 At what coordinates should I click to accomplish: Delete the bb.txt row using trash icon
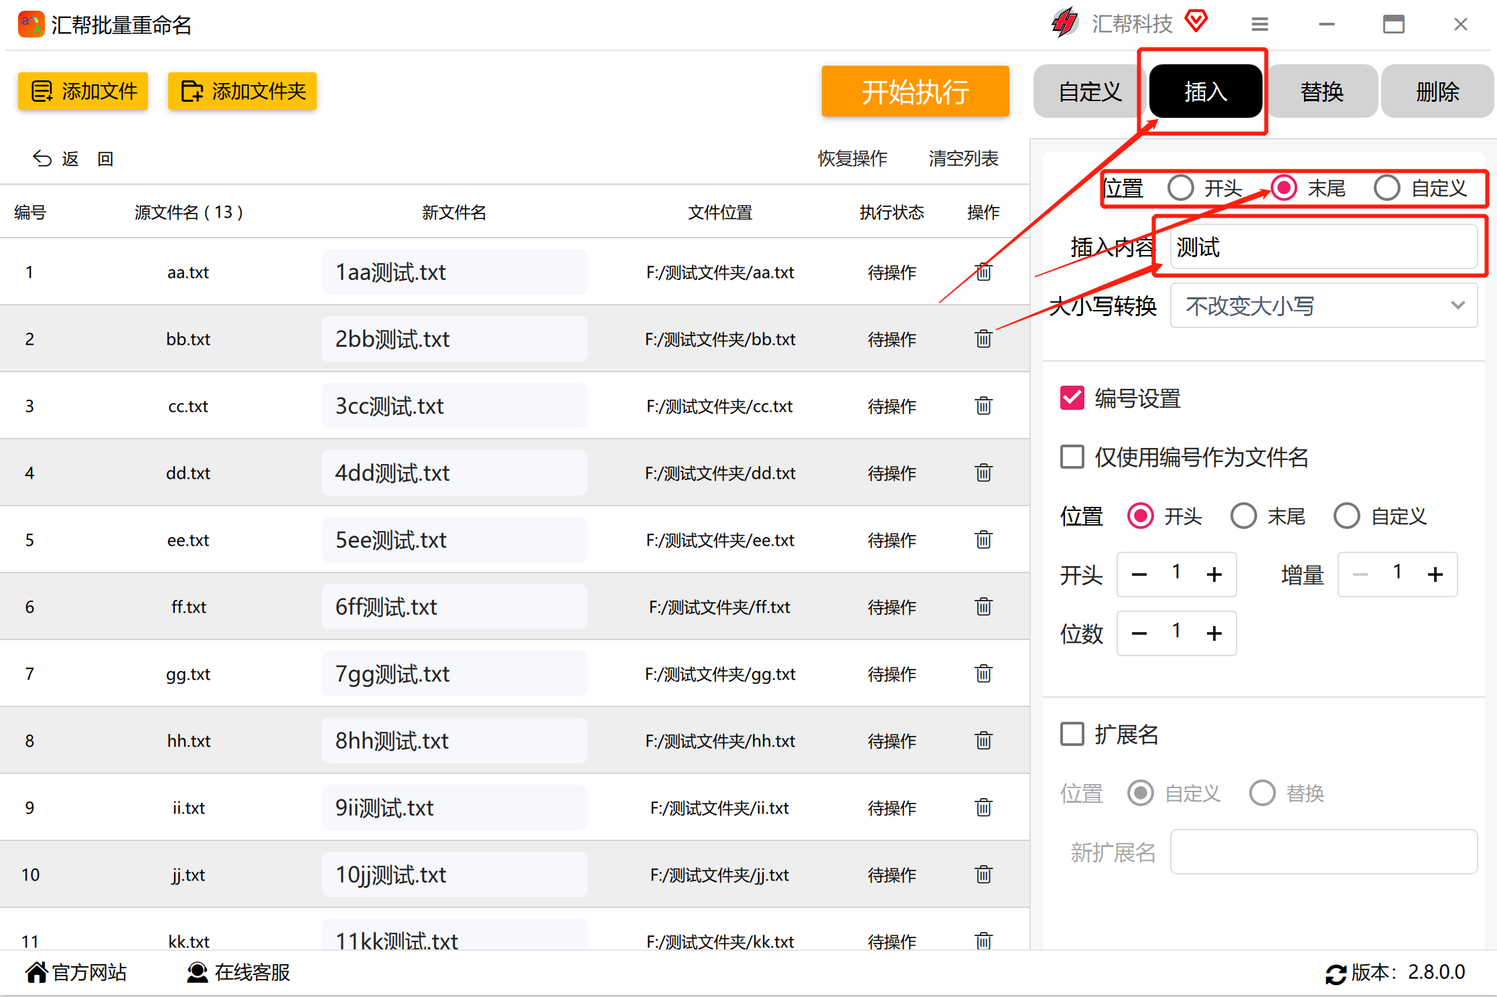coord(983,339)
